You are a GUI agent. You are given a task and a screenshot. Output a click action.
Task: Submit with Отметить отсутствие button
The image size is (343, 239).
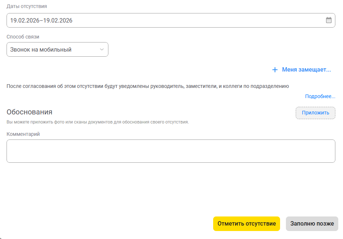246,224
